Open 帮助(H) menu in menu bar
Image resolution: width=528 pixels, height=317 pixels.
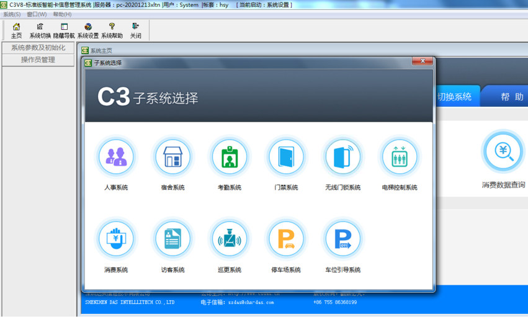[x=62, y=14]
